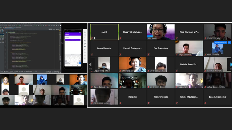Image resolution: width=232 pixels, height=130 pixels.
Task: Click the text input field in emulator app
Action: coord(73,37)
